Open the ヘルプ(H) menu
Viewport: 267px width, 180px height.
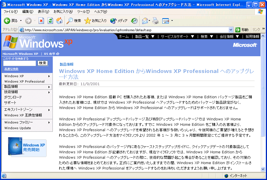[101, 12]
